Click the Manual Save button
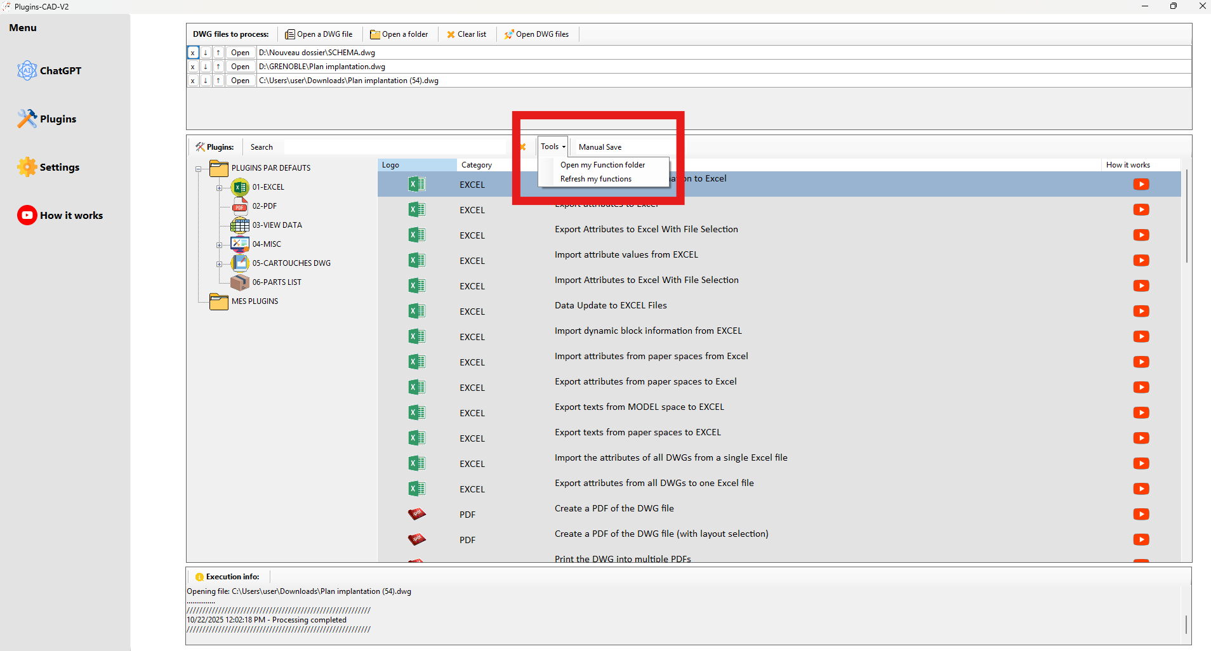 click(599, 147)
